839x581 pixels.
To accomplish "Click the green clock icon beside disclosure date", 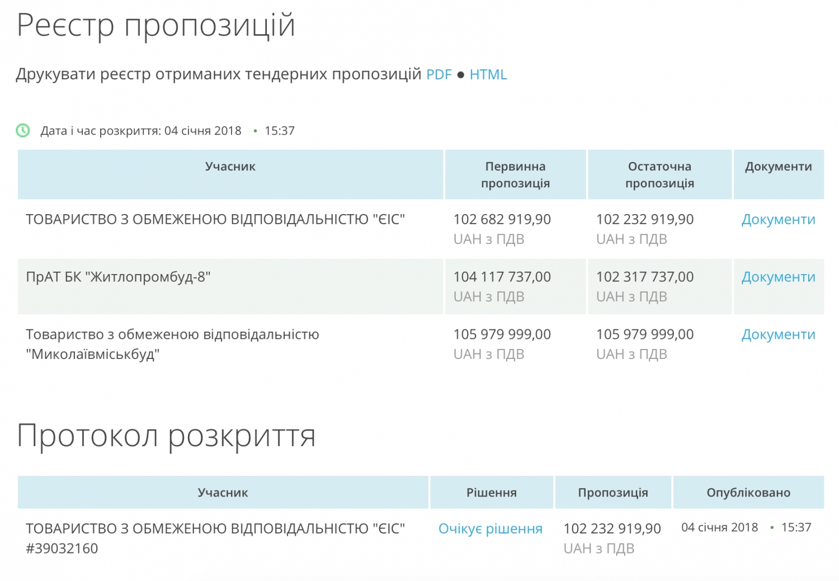I will (23, 131).
